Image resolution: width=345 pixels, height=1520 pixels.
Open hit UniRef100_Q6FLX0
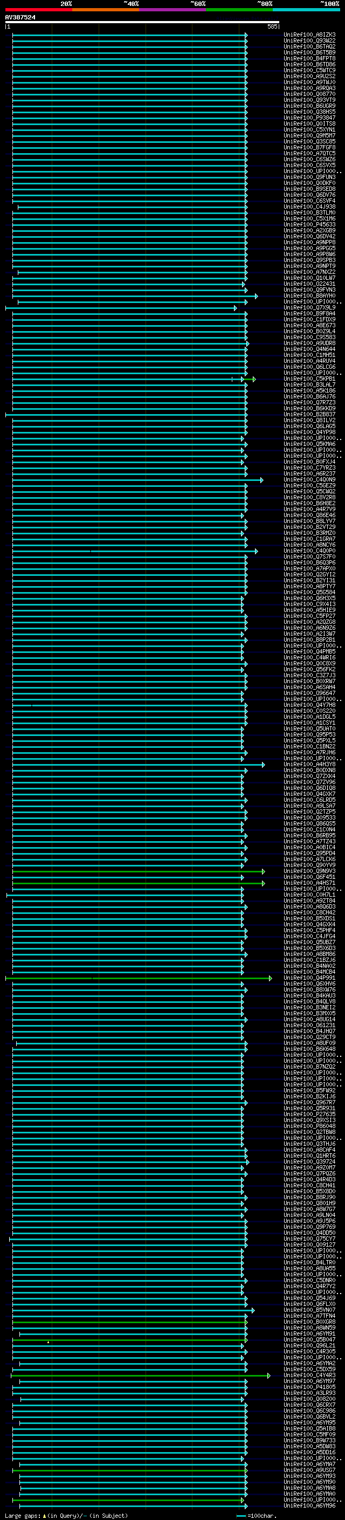pos(309,1304)
